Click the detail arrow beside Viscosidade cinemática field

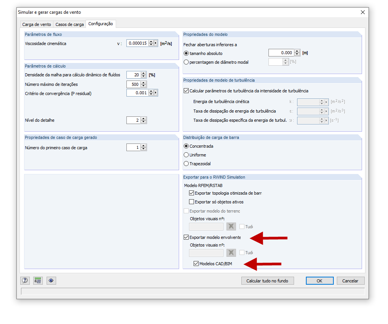coord(156,43)
